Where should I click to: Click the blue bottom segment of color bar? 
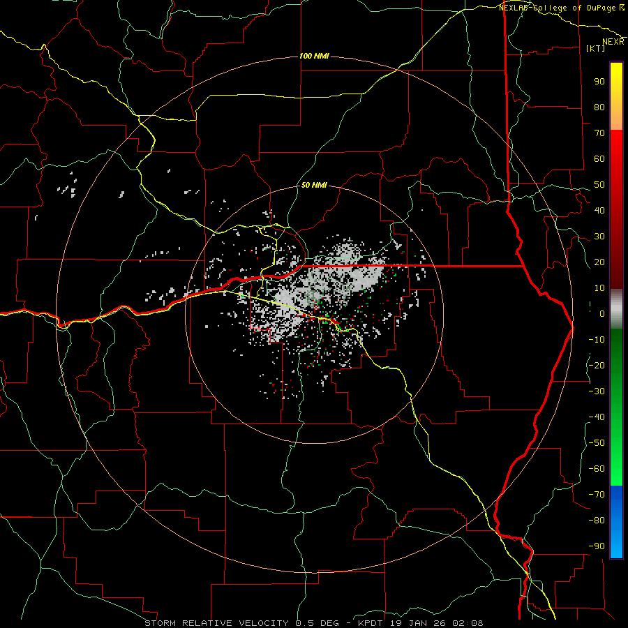pyautogui.click(x=616, y=522)
